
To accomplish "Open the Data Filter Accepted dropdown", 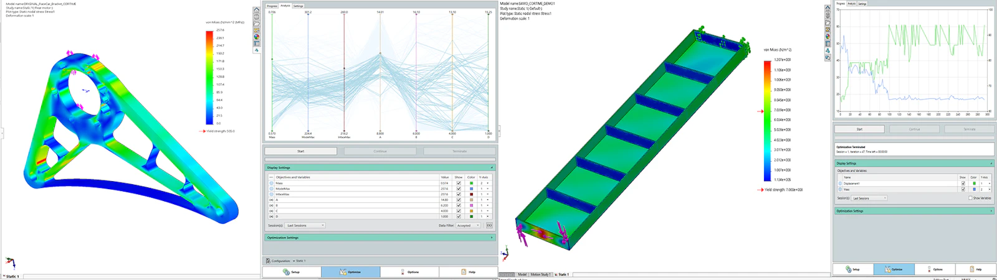I will pos(469,225).
